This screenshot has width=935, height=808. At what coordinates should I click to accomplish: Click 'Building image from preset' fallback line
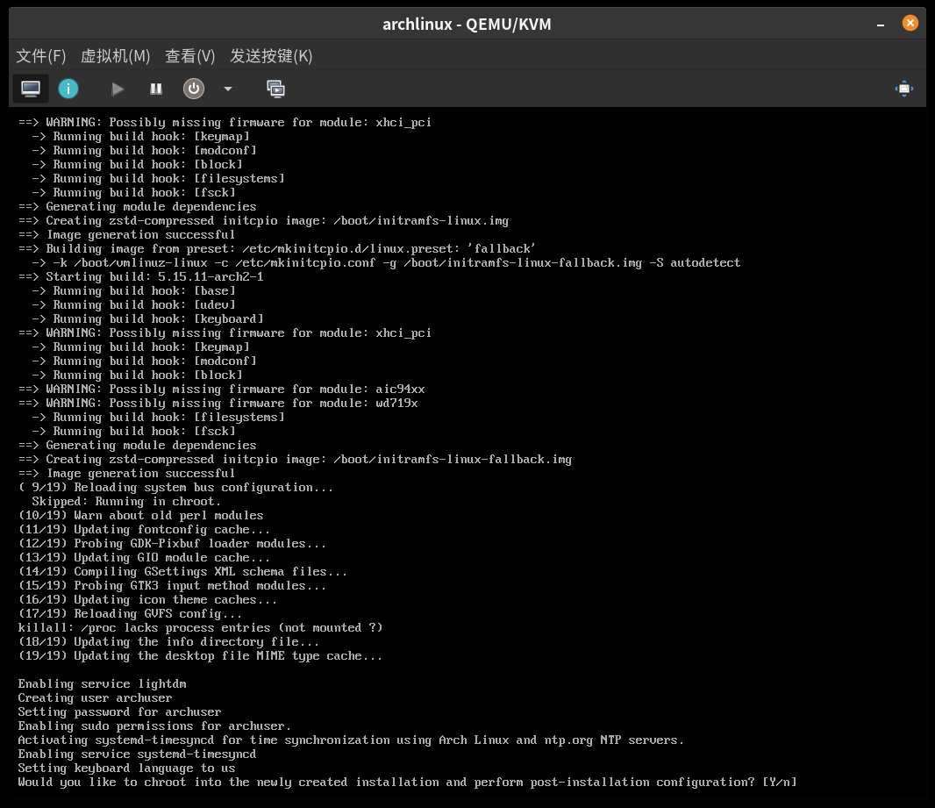click(277, 248)
